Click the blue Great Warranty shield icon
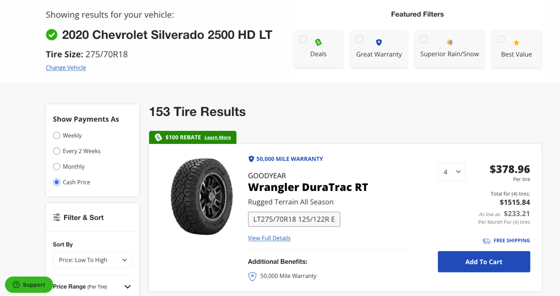The image size is (560, 296). (378, 42)
